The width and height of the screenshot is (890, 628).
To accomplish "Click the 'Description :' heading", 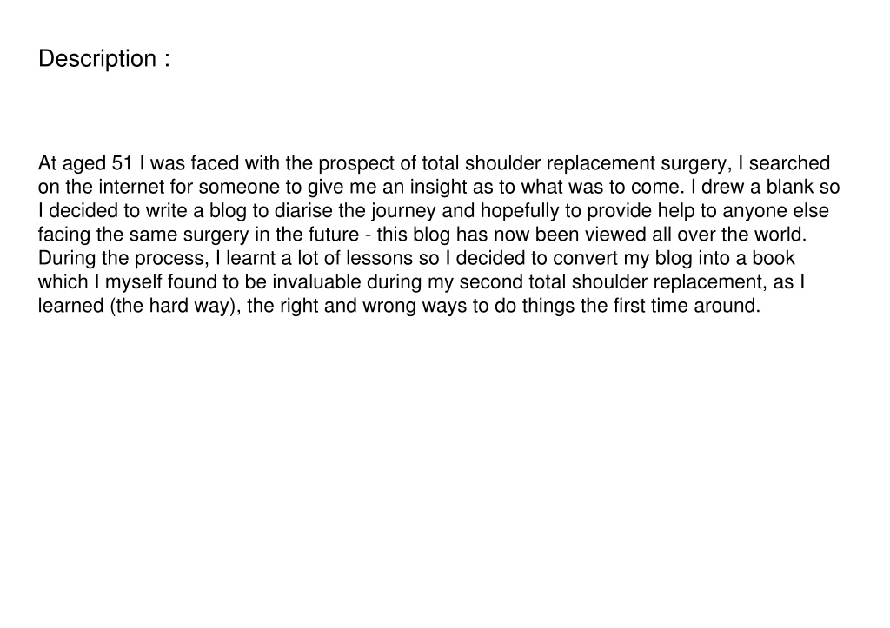I will 104,59.
